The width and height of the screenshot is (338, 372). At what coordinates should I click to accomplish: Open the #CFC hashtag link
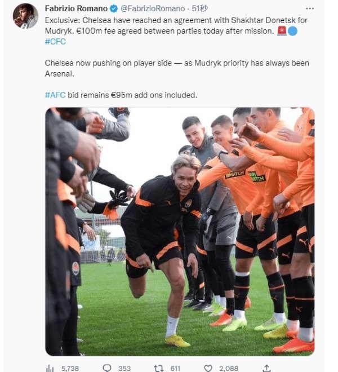(x=56, y=42)
